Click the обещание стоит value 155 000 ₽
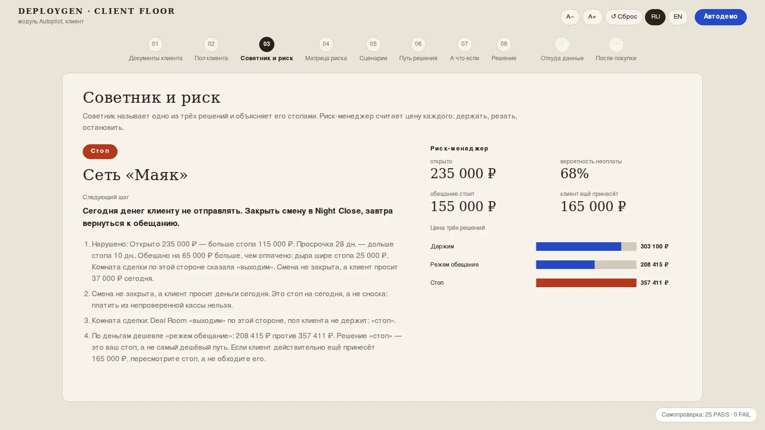Image resolution: width=765 pixels, height=430 pixels. 463,206
